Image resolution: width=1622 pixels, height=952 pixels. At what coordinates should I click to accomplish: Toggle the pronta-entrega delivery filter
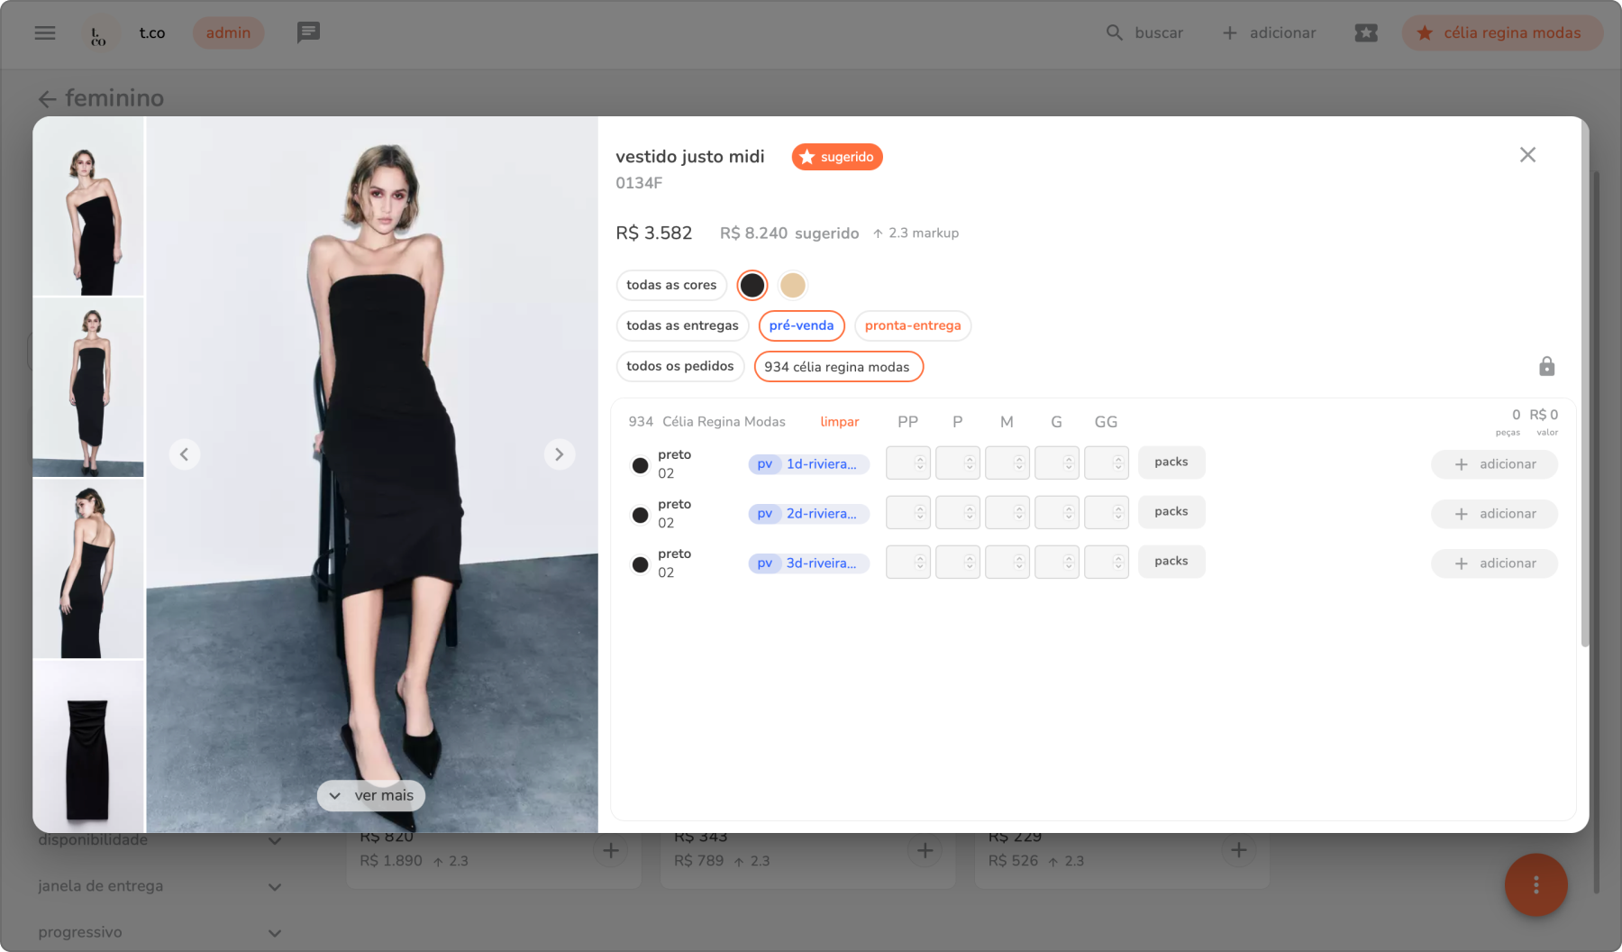[912, 325]
